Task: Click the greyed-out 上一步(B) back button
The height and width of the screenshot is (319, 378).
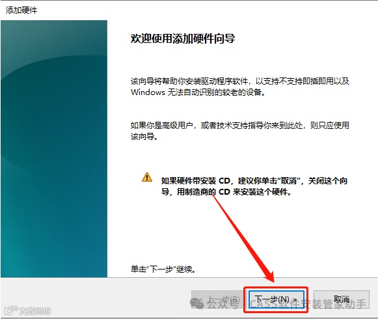Action: 217,299
